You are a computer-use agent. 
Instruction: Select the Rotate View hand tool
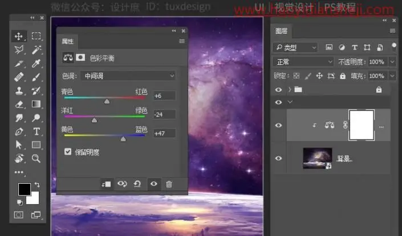[19, 159]
